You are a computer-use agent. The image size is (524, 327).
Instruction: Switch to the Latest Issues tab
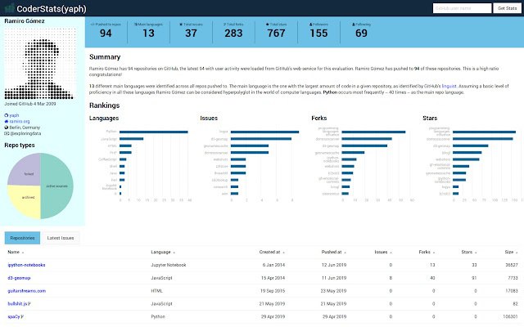(60, 238)
